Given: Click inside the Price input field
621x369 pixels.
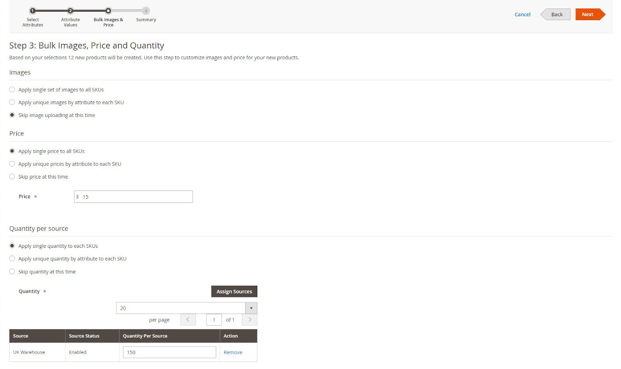Looking at the screenshot, I should coord(133,196).
